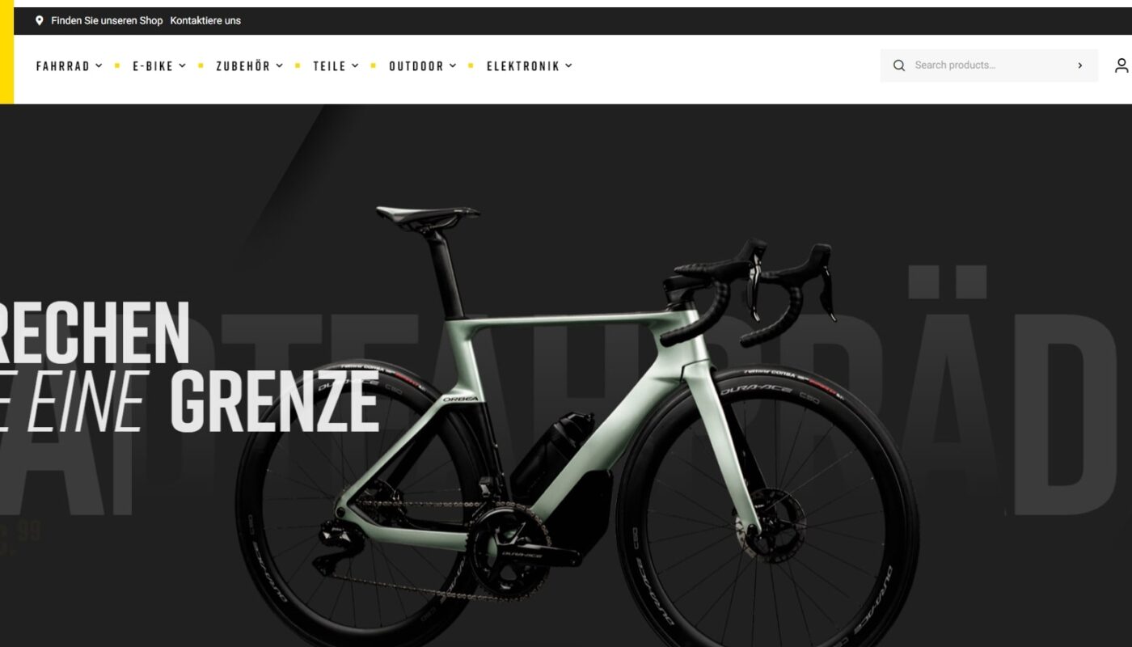Open the E-BIKE menu item

pyautogui.click(x=154, y=66)
